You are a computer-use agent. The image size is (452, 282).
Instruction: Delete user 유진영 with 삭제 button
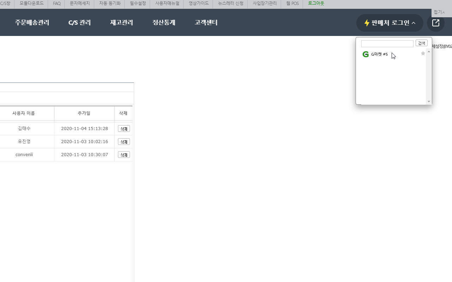point(124,142)
